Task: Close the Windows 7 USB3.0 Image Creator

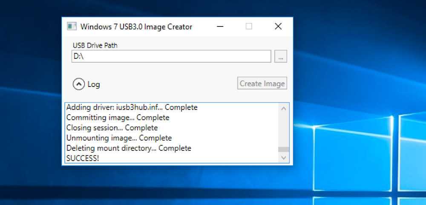Action: (278, 26)
